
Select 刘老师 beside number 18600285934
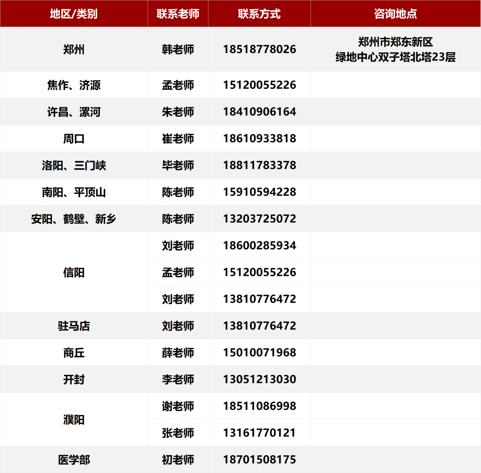tap(178, 246)
